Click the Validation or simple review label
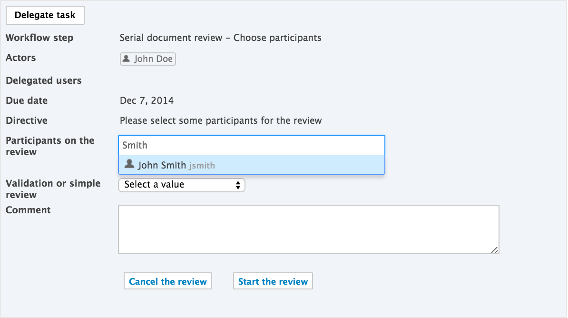 coord(53,189)
